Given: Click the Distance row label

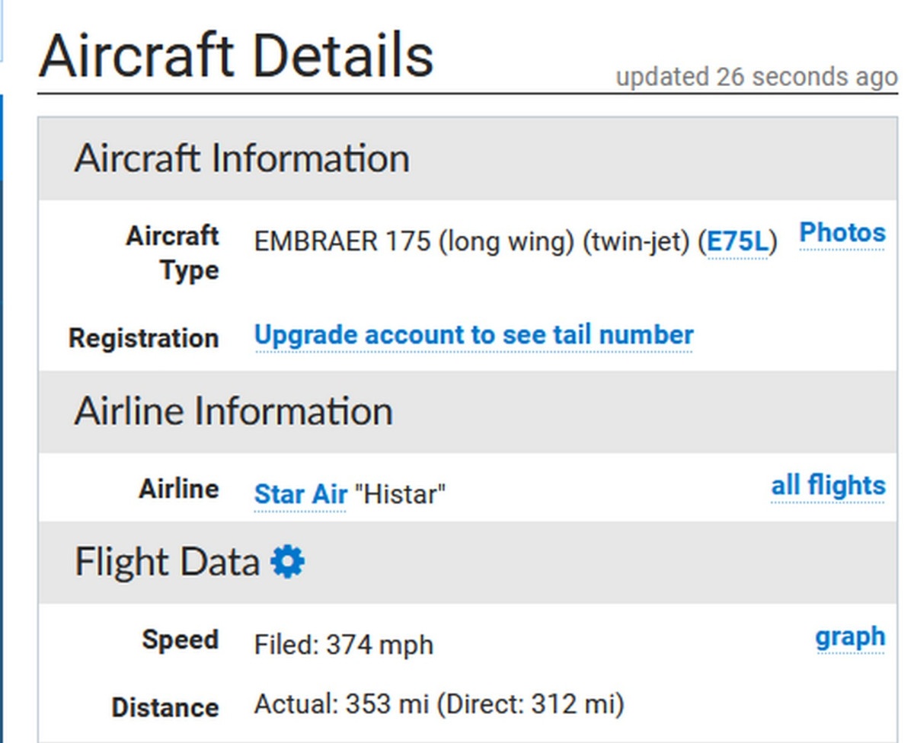Looking at the screenshot, I should [x=165, y=707].
